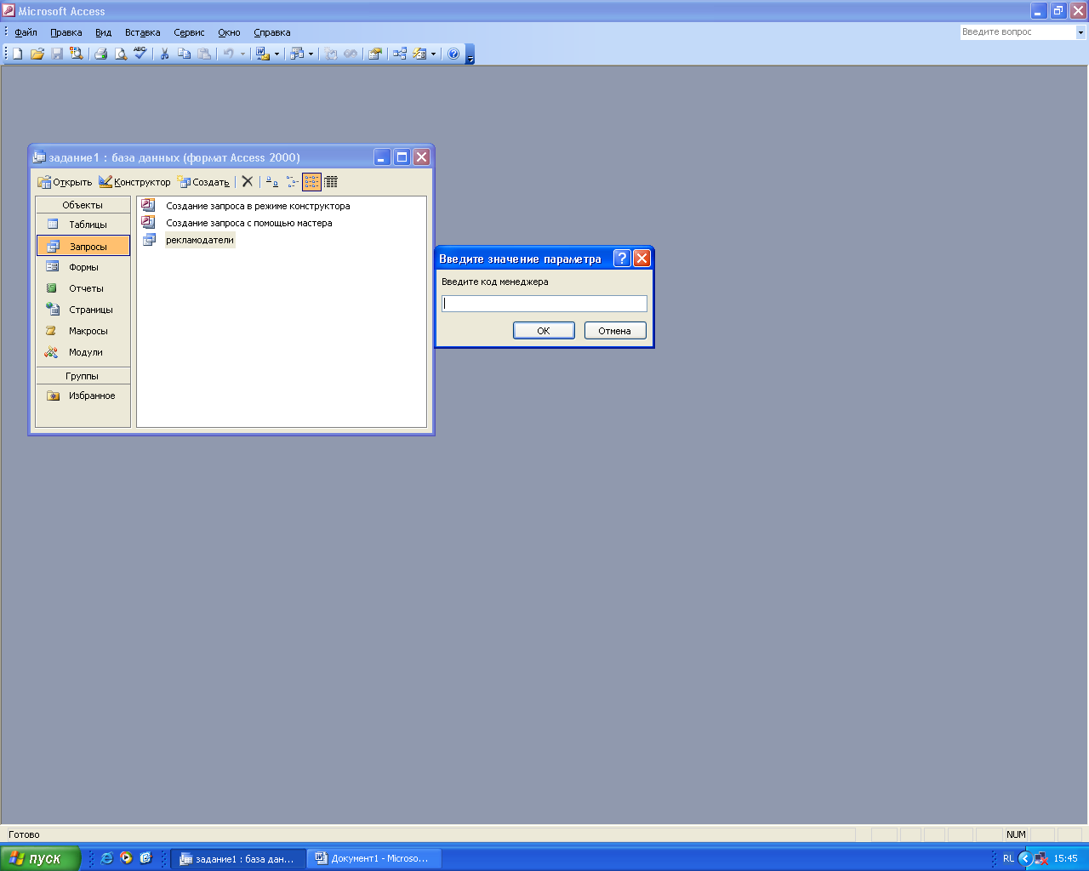Switch database window to Large Icons view
Viewport: 1089px width, 871px height.
272,181
